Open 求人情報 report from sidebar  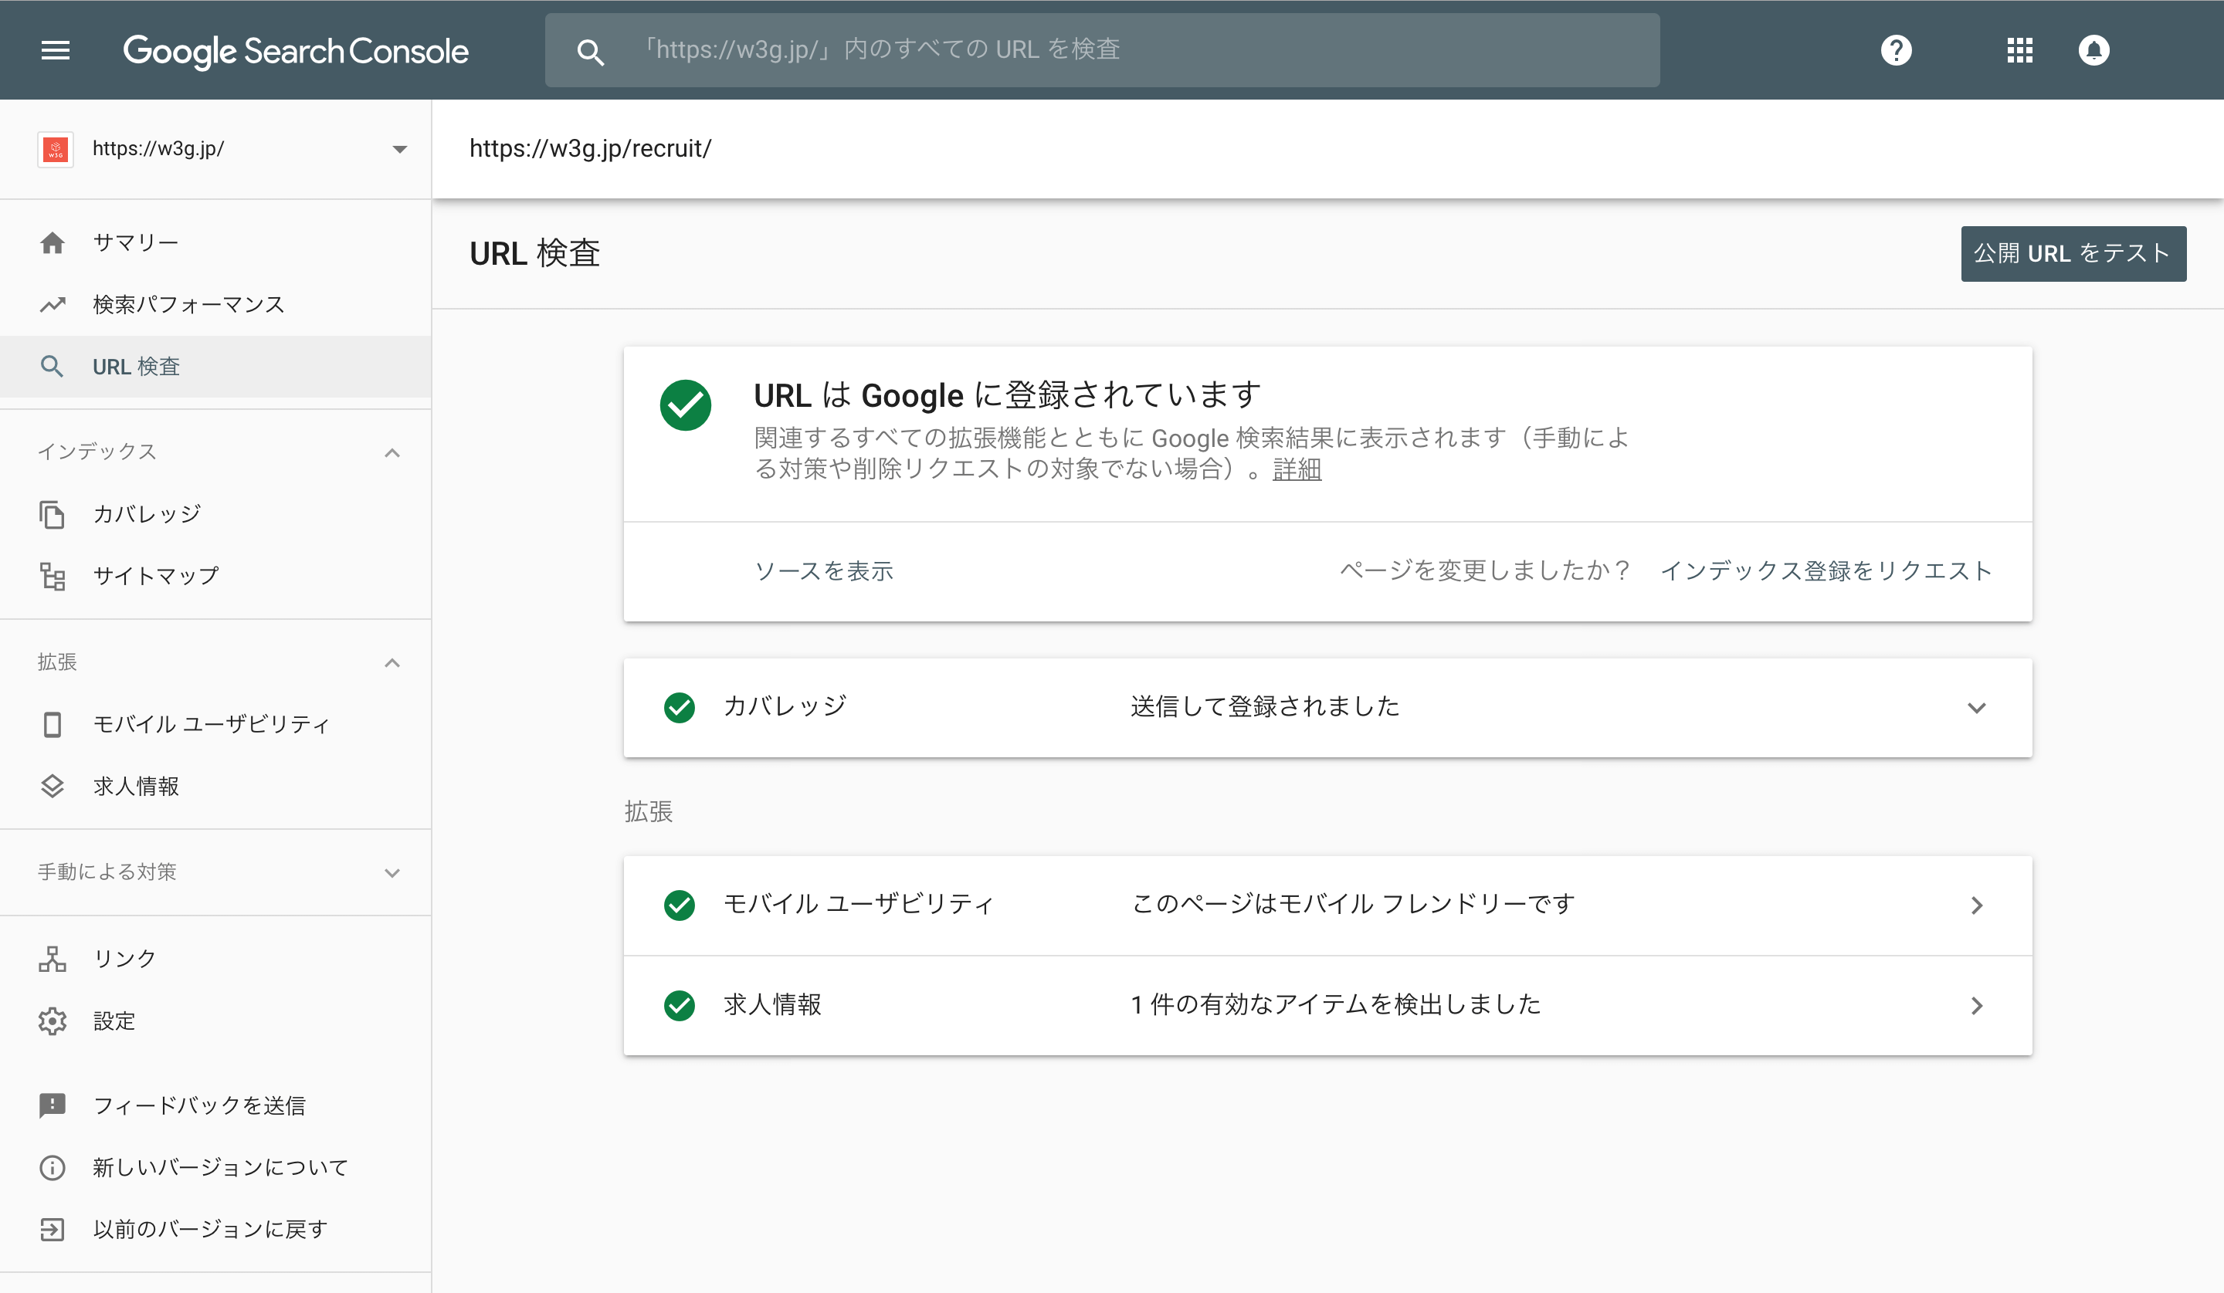[x=215, y=786]
